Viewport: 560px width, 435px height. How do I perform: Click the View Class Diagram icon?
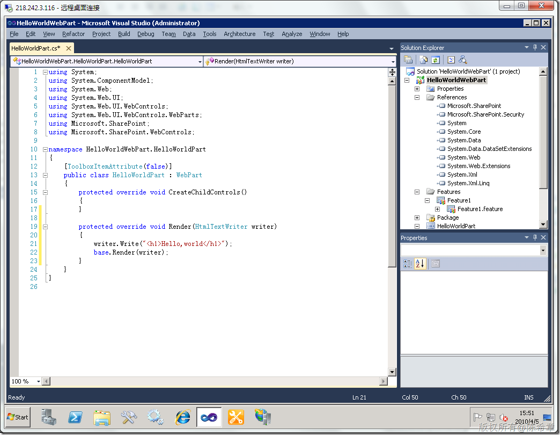coord(463,60)
